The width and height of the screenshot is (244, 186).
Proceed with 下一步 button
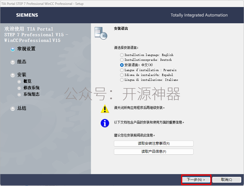196,180
